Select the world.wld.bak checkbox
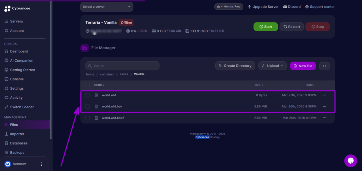 coord(88,106)
